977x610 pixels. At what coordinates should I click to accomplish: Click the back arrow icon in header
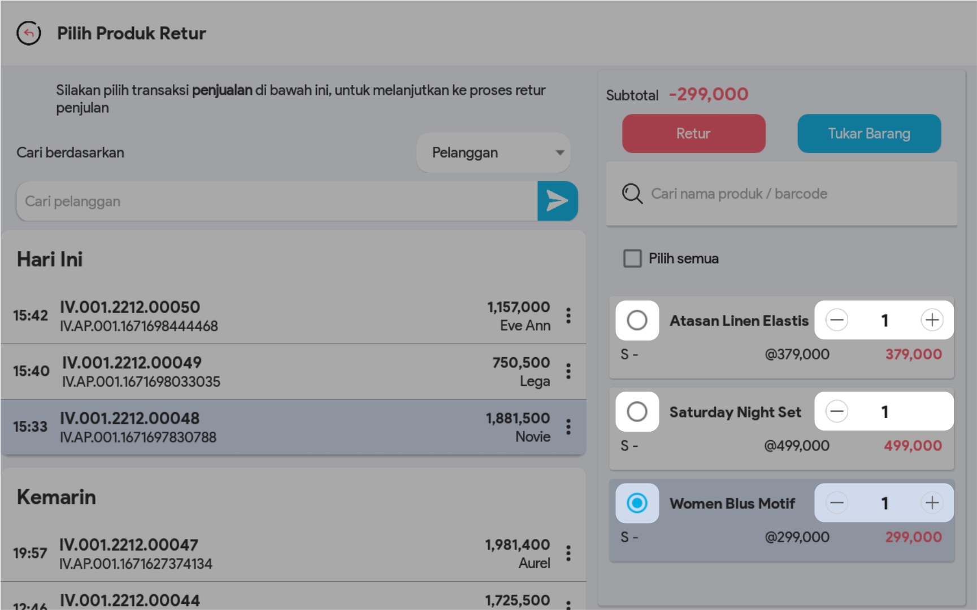tap(29, 33)
